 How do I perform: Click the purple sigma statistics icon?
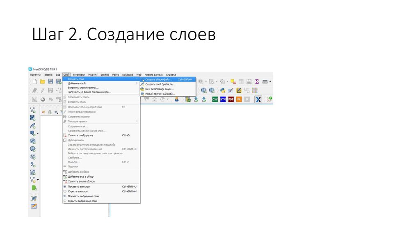257,81
